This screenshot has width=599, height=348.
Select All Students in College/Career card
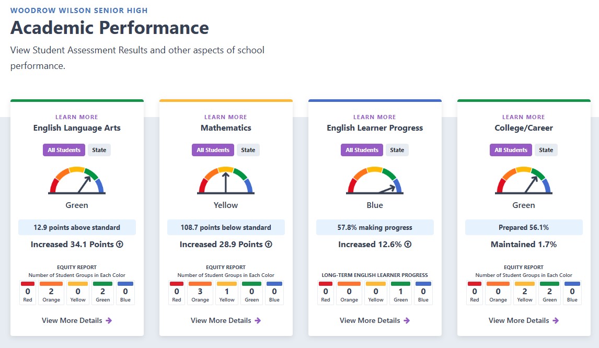point(511,150)
